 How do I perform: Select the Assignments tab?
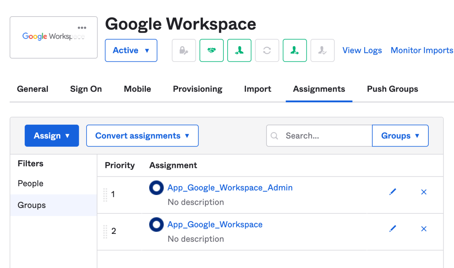click(x=319, y=89)
